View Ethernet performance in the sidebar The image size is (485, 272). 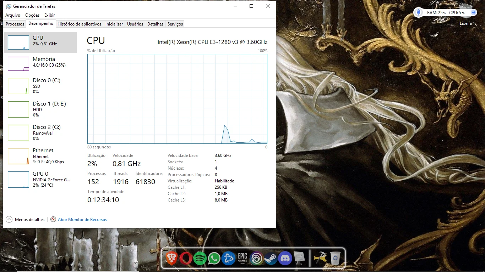tap(40, 156)
